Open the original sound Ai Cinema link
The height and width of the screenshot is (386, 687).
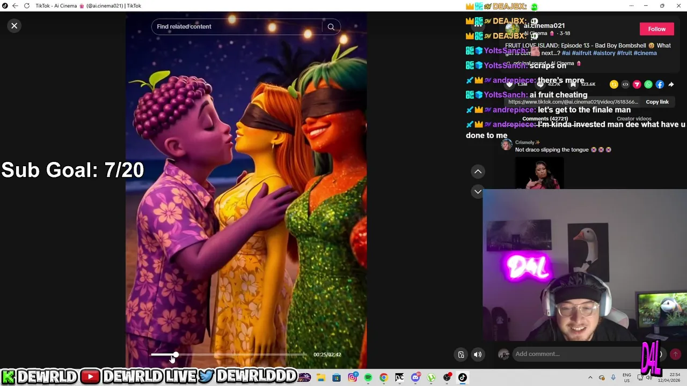(x=543, y=64)
